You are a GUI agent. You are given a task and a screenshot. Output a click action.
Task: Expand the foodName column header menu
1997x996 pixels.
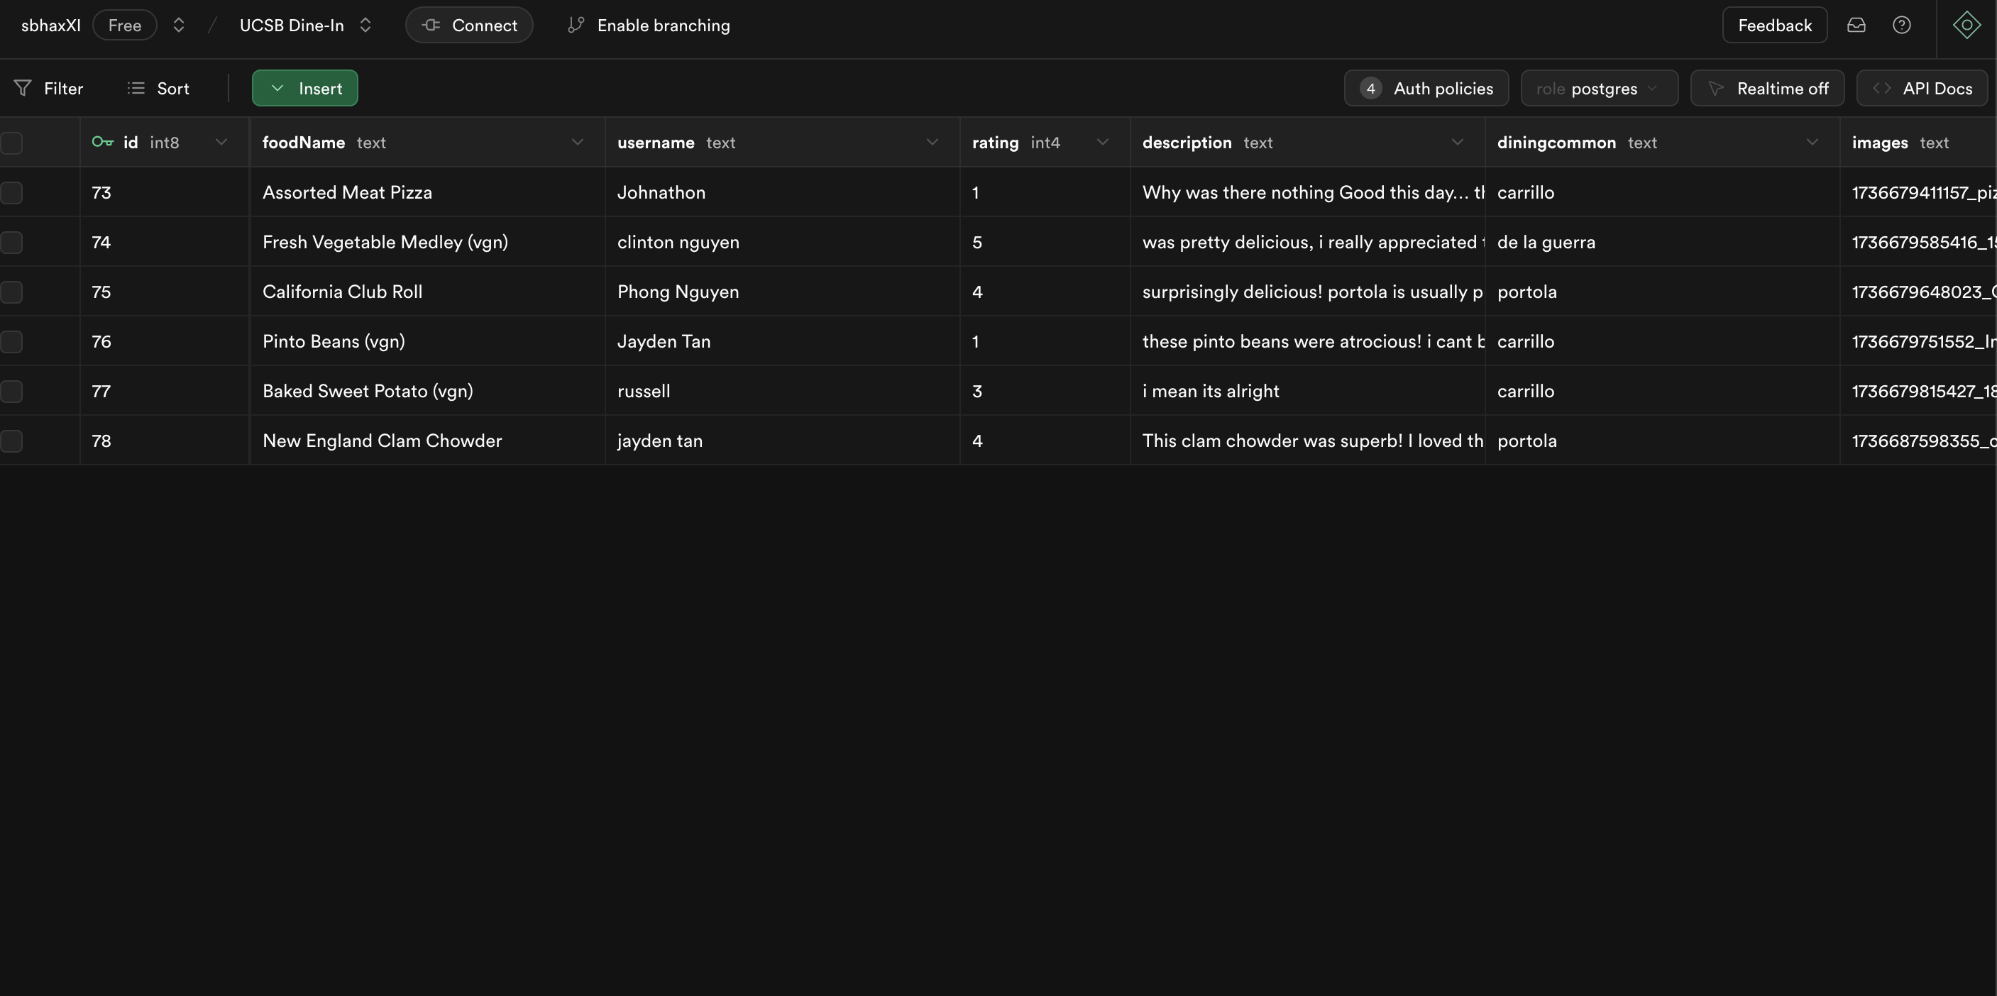click(x=577, y=142)
